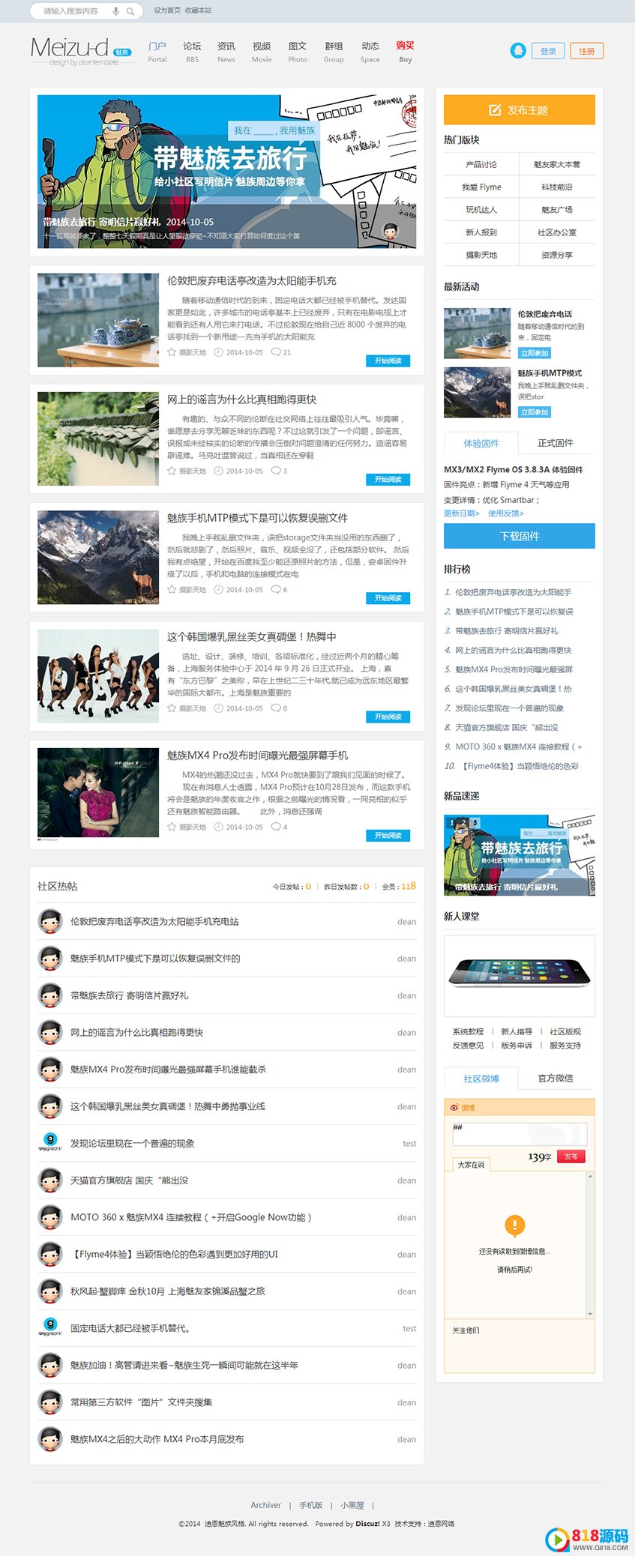
Task: Click the star icon under 网上的谣言 article
Action: click(172, 471)
